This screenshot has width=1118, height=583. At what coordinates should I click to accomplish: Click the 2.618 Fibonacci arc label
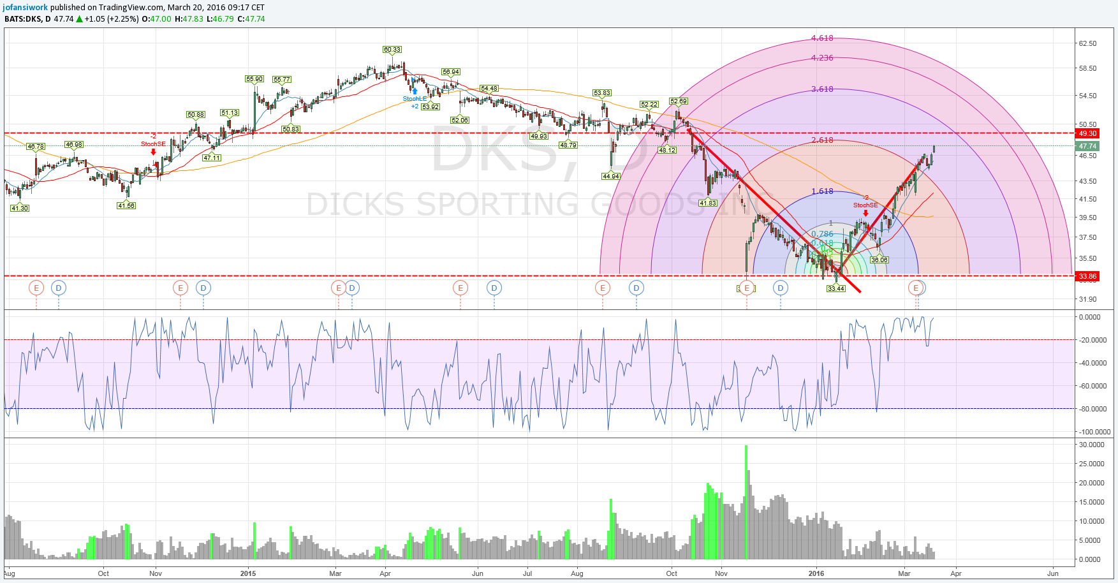[x=822, y=140]
